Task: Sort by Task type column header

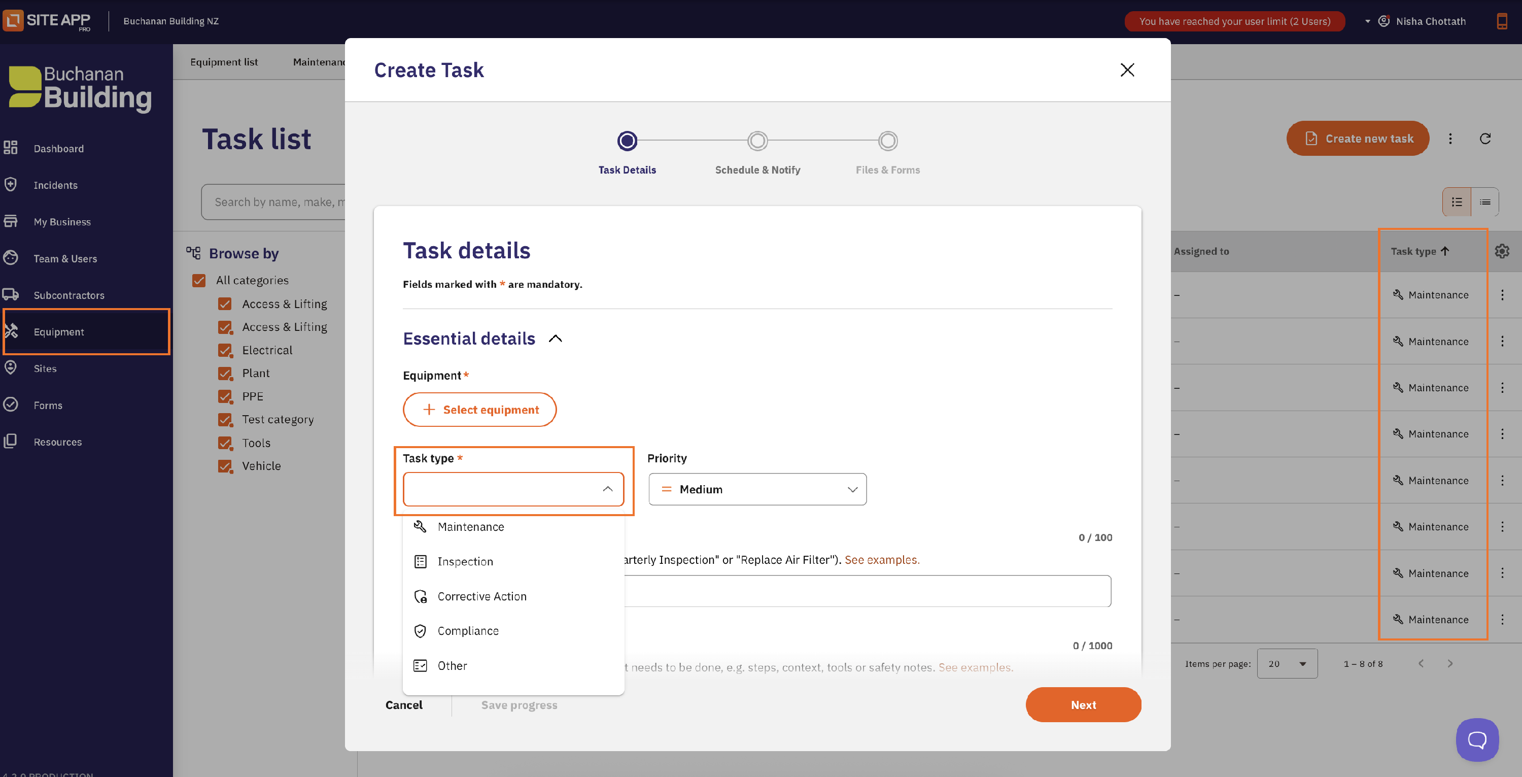Action: tap(1419, 251)
